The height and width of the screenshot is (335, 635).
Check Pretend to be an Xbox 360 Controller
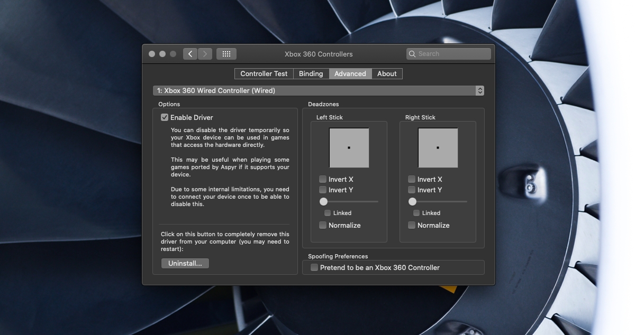point(314,267)
